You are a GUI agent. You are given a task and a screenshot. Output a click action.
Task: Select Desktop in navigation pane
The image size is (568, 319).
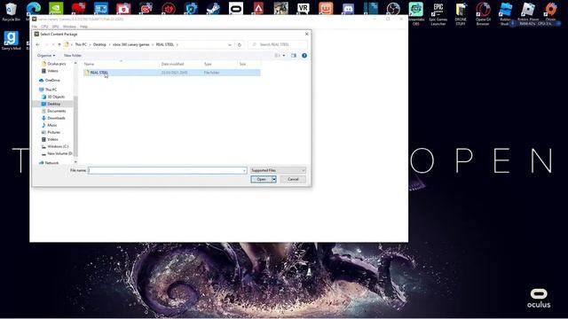point(51,105)
